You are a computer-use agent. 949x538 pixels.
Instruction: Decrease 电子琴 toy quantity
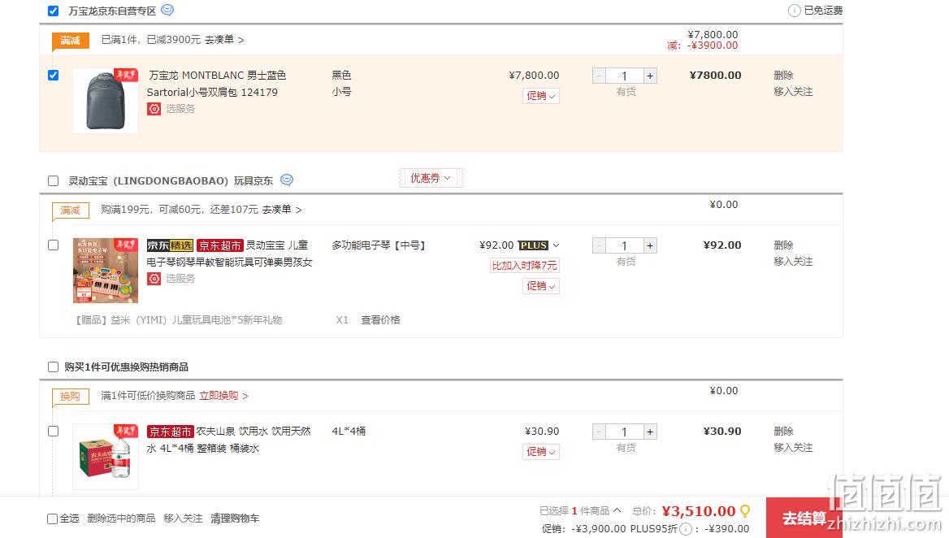599,245
